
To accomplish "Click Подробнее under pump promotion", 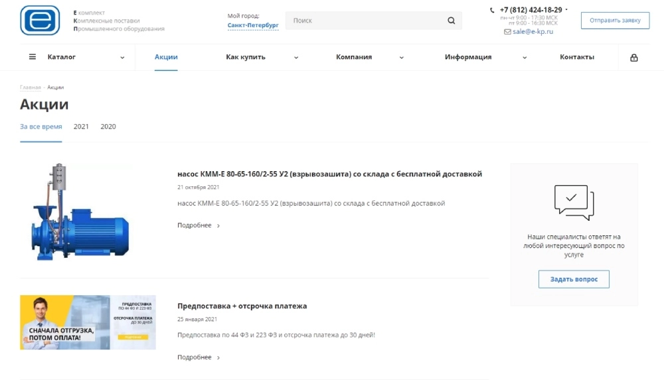I will [x=195, y=225].
